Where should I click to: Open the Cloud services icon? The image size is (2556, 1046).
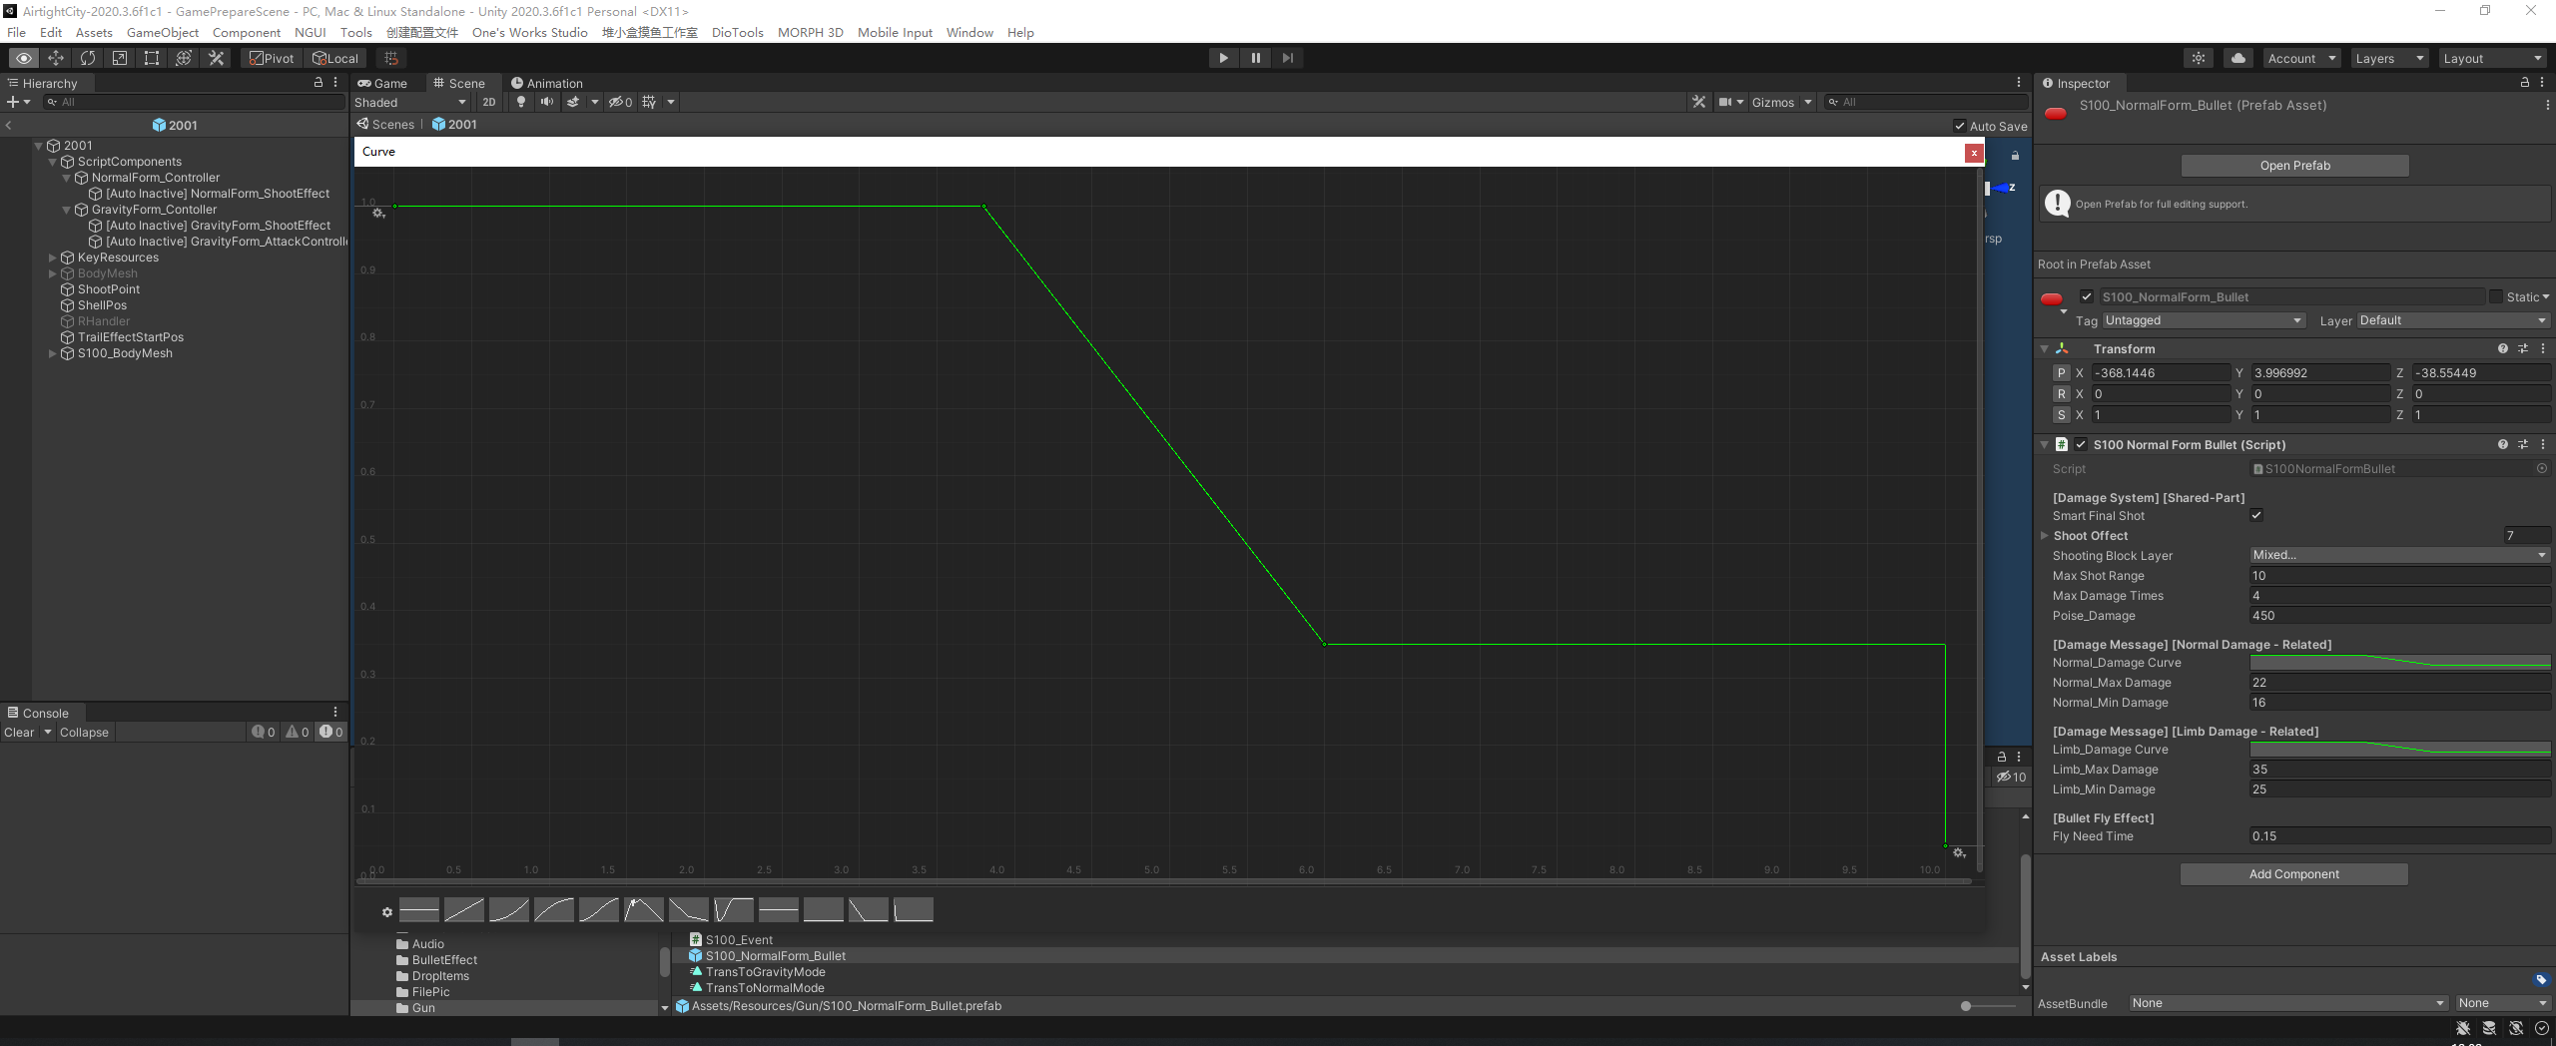[2238, 58]
